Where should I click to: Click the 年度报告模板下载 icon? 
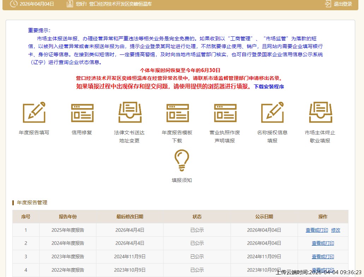coord(177,112)
